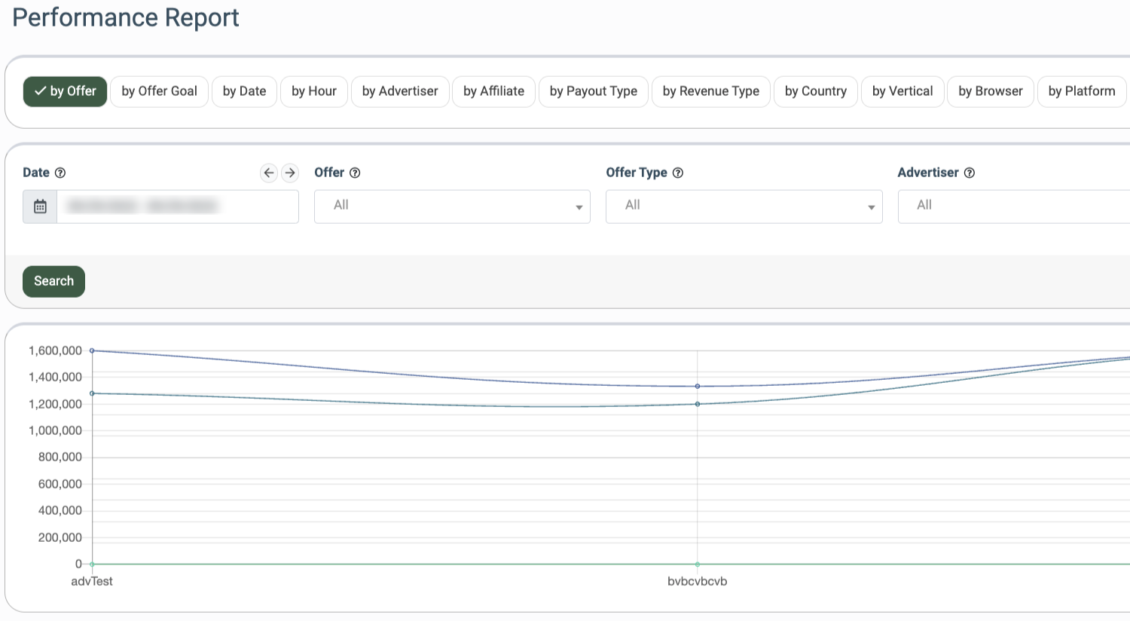Switch to by Browser tab
The width and height of the screenshot is (1130, 621).
(991, 91)
